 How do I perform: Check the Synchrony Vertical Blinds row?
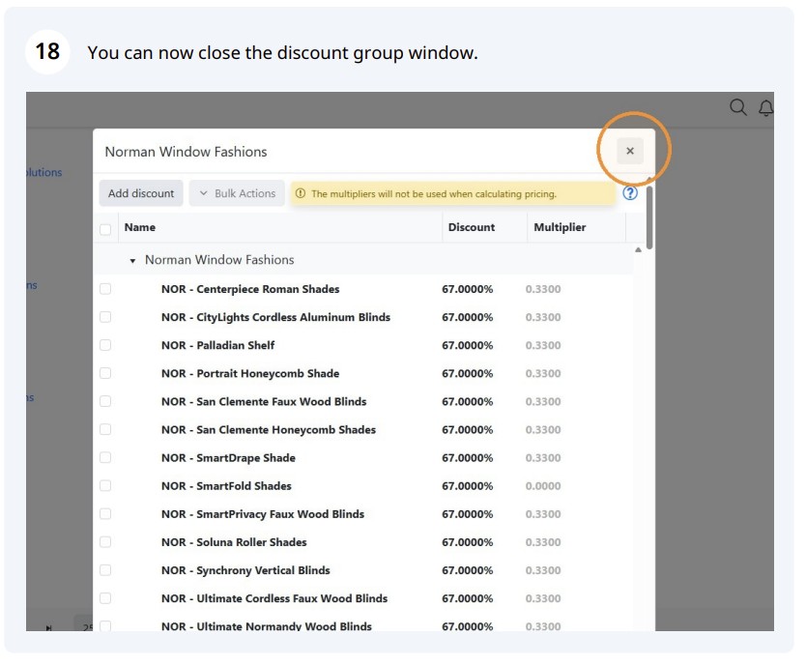tap(105, 570)
